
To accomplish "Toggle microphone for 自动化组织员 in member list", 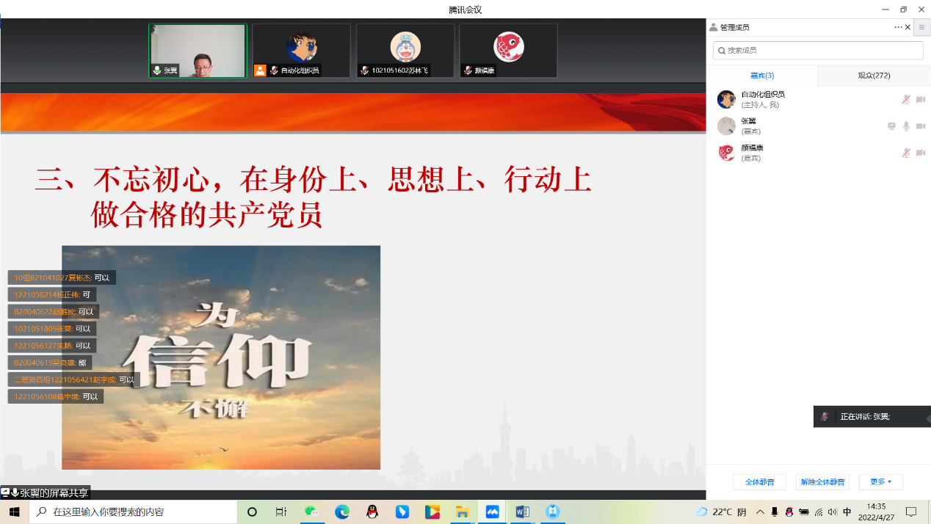I will (906, 99).
